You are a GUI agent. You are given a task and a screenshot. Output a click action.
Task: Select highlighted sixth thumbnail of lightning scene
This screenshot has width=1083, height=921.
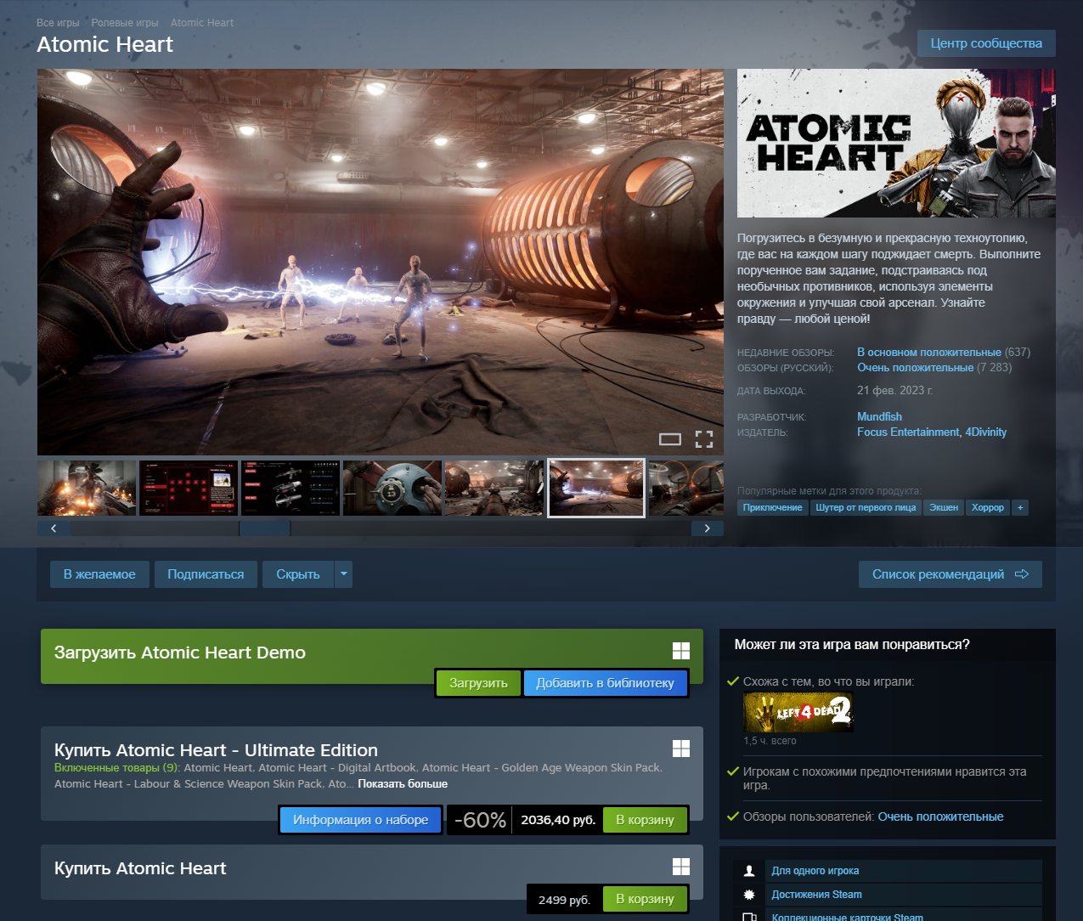pos(596,488)
